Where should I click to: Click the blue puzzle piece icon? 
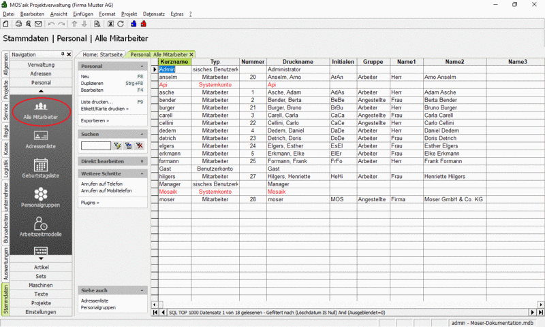point(134,24)
